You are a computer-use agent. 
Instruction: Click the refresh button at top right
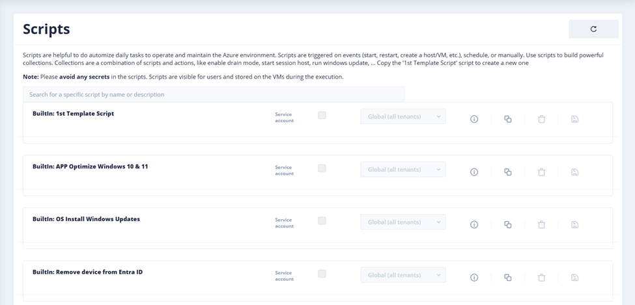click(x=593, y=29)
